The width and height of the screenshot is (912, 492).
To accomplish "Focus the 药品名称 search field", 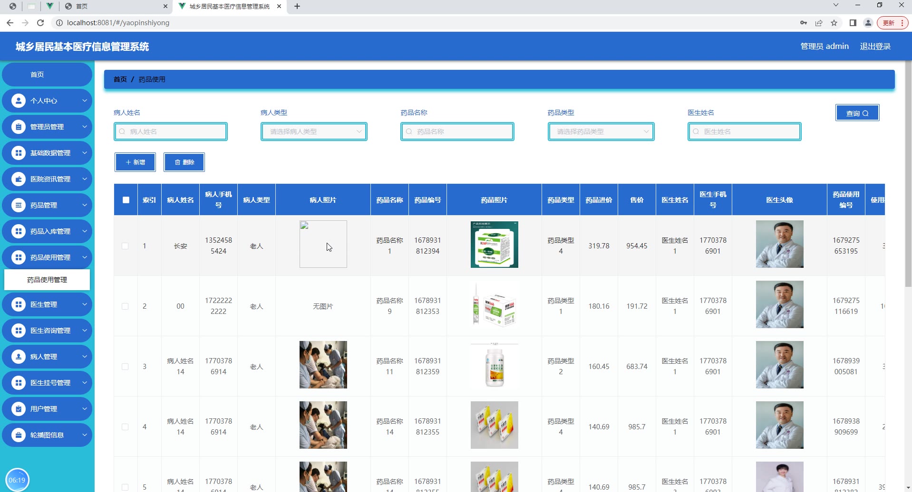I will [457, 132].
